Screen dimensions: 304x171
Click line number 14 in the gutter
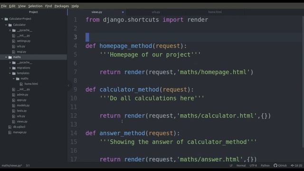pos(74,133)
